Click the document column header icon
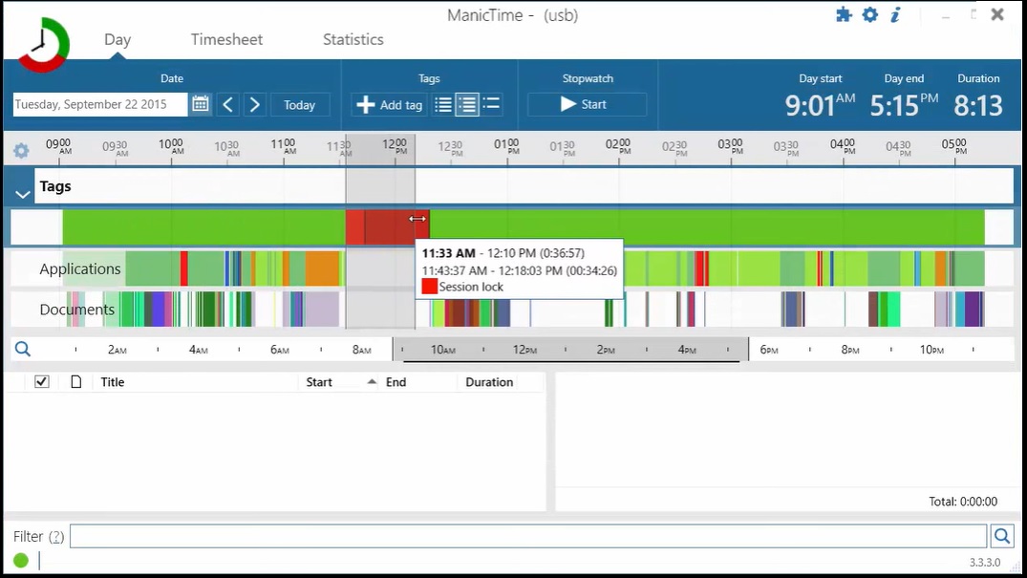Image resolution: width=1027 pixels, height=578 pixels. [x=76, y=382]
